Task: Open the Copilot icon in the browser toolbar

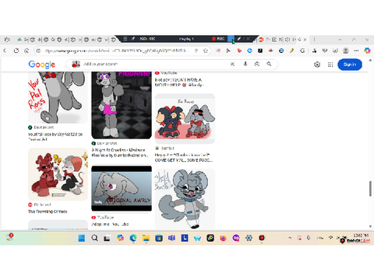Action: (x=367, y=51)
